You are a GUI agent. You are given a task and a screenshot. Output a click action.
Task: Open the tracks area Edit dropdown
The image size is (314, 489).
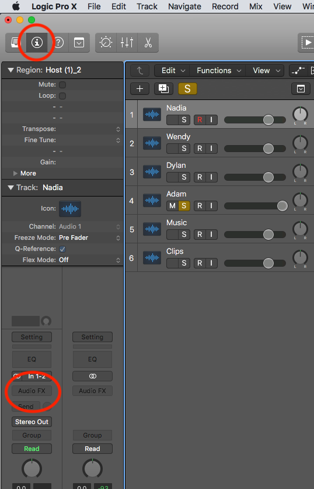pos(173,71)
